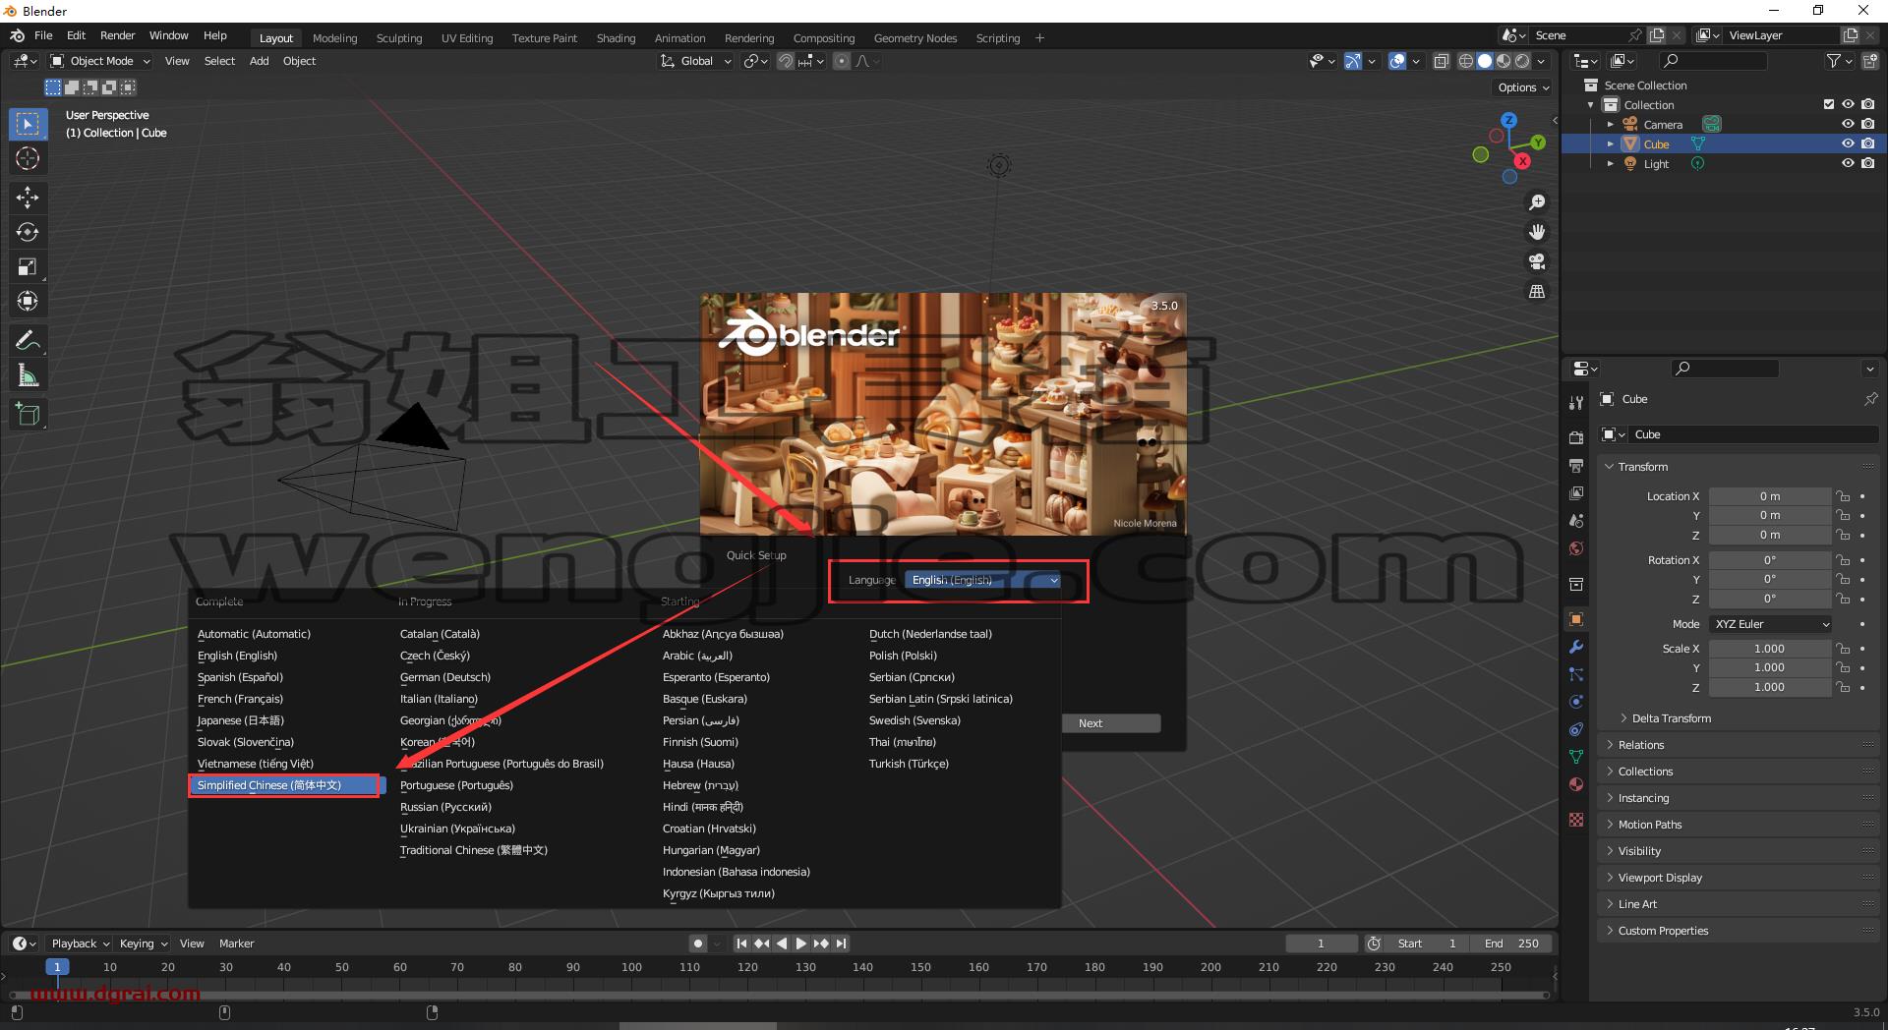Open the World properties tab
The width and height of the screenshot is (1888, 1030).
pyautogui.click(x=1576, y=548)
